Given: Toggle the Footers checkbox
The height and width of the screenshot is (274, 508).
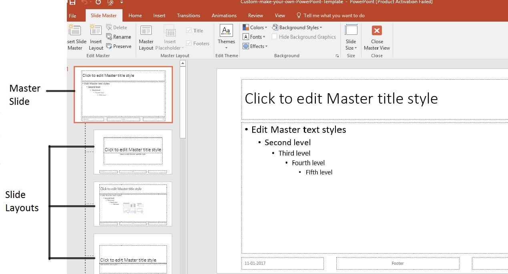Looking at the screenshot, I should [x=189, y=43].
